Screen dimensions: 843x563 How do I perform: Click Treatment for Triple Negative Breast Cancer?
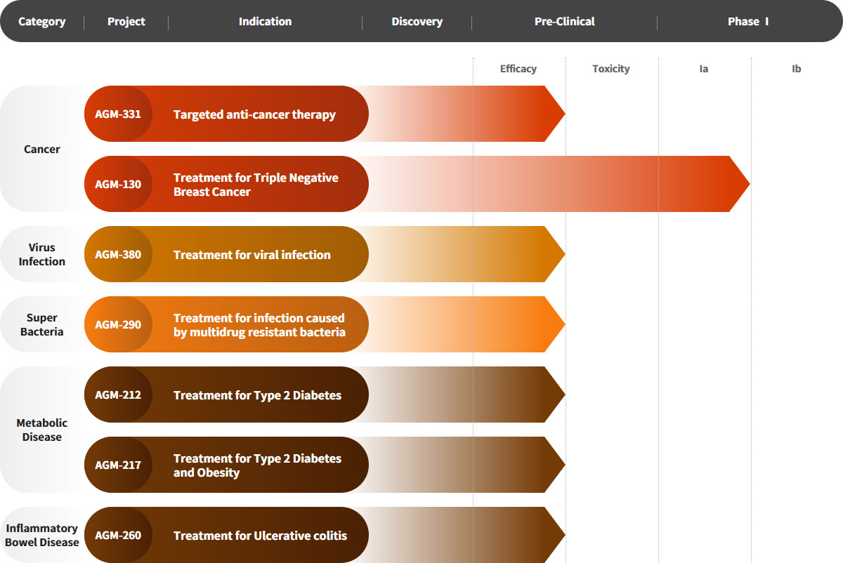pyautogui.click(x=256, y=185)
